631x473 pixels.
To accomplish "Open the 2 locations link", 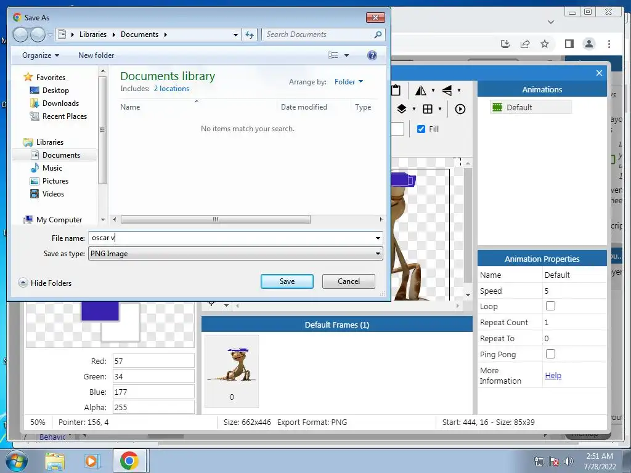I will coord(171,89).
